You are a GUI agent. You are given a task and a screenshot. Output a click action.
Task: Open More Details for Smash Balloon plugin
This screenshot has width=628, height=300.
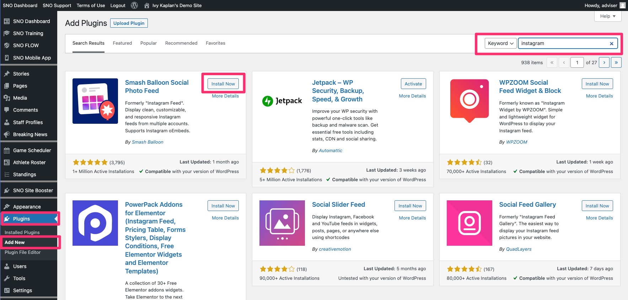tap(225, 96)
